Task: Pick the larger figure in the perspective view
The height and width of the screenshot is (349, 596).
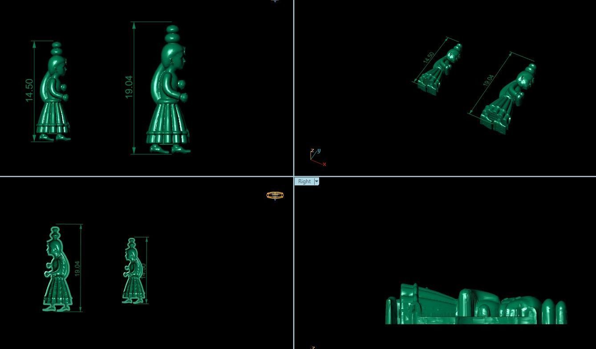Action: coord(509,99)
